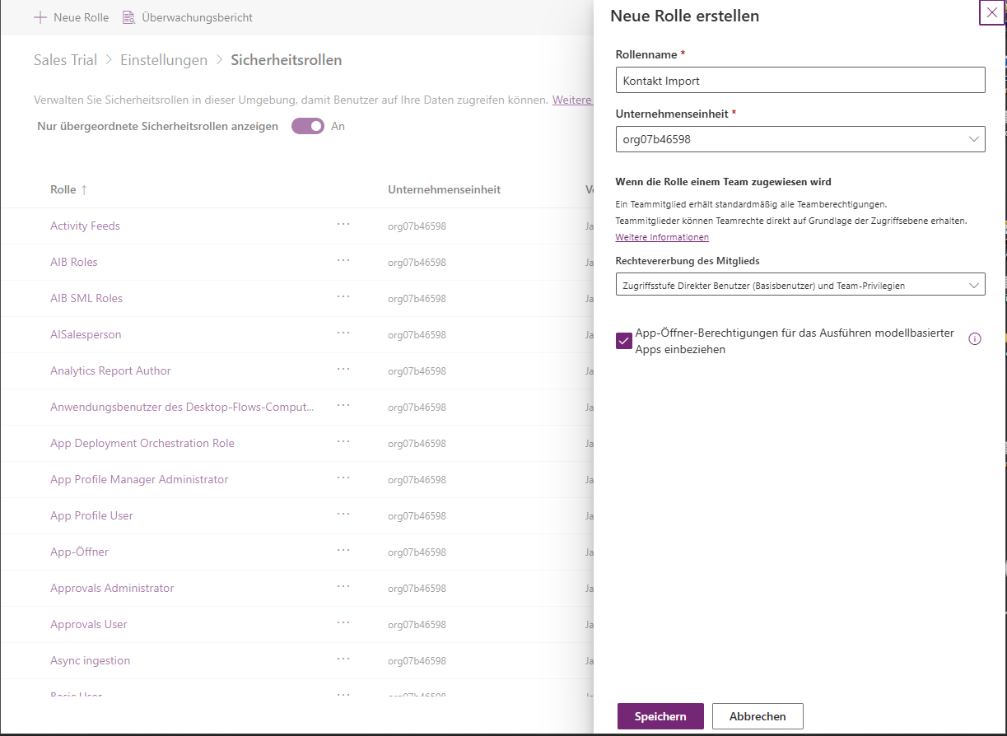The image size is (1007, 736).
Task: Open more options for App-Öffner role
Action: coord(343,551)
